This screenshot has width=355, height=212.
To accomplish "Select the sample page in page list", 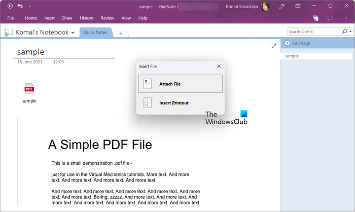I will 316,56.
